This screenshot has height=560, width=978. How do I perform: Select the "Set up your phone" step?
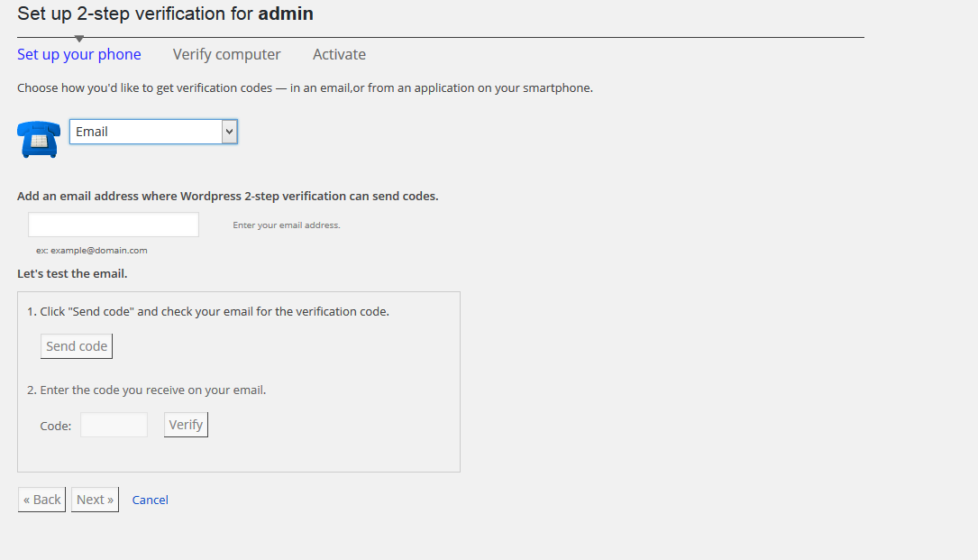point(79,54)
